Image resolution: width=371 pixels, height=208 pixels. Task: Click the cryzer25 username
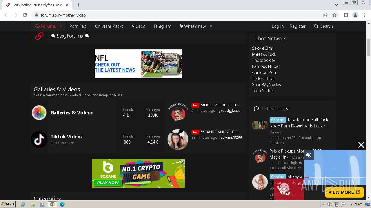click(289, 138)
